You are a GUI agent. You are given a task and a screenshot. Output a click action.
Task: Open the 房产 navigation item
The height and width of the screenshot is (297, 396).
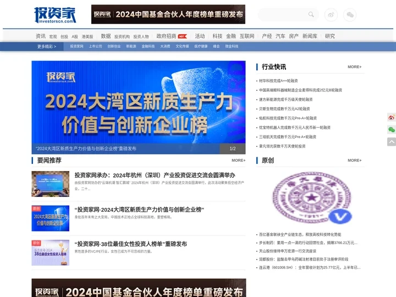coord(294,36)
